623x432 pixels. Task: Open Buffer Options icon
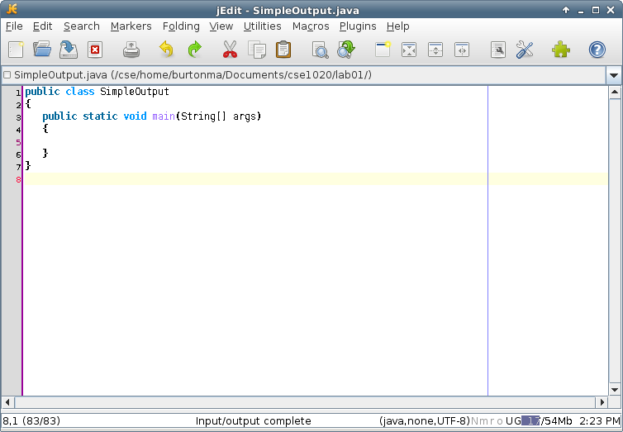pyautogui.click(x=498, y=50)
